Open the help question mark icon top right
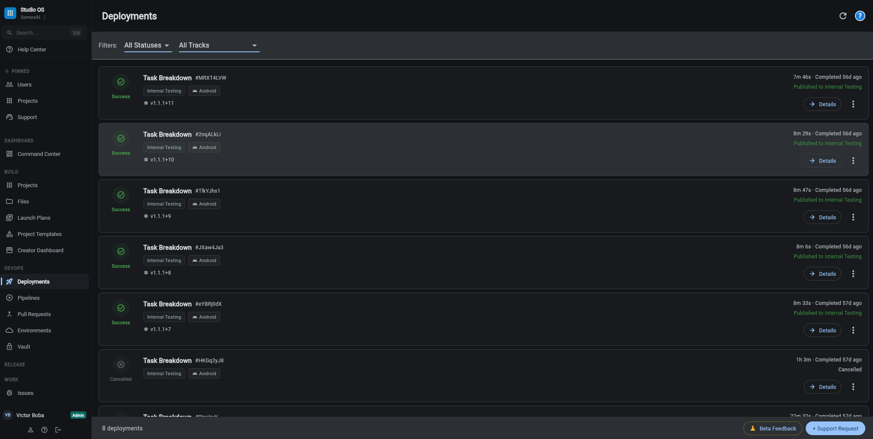This screenshot has width=873, height=439. pos(860,15)
